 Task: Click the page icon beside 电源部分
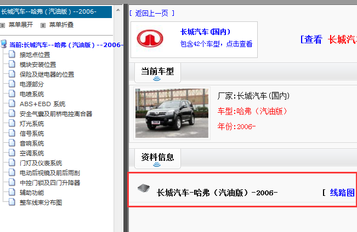[12, 84]
